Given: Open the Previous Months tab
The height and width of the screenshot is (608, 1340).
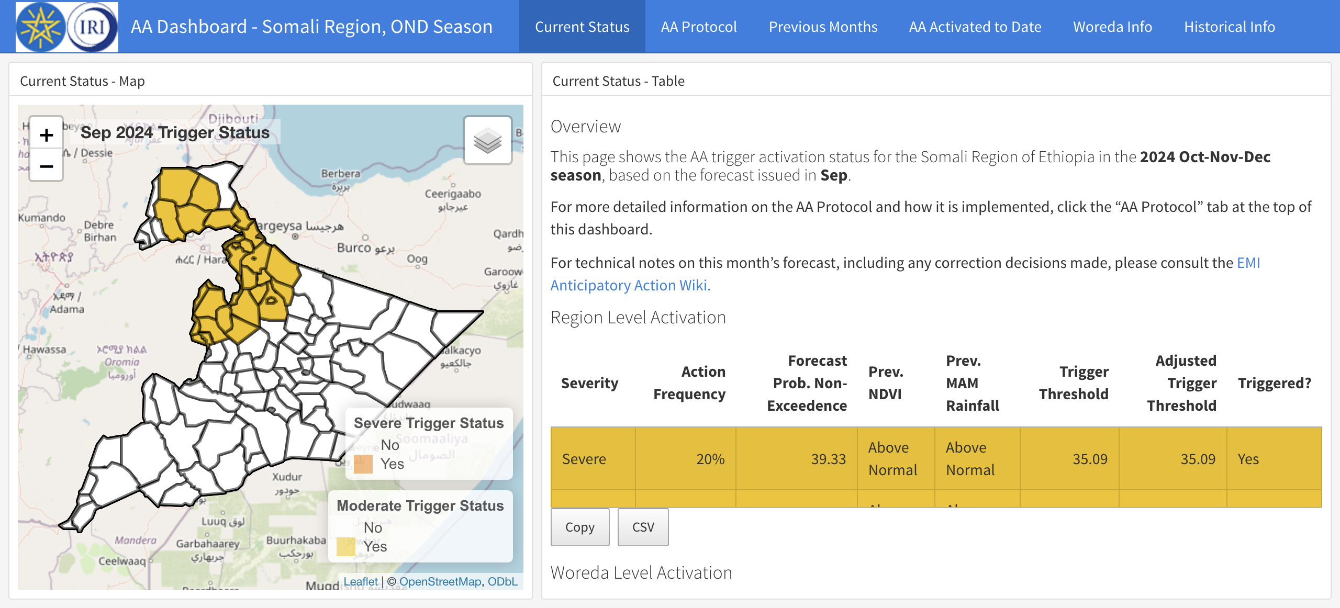Looking at the screenshot, I should click(x=823, y=26).
